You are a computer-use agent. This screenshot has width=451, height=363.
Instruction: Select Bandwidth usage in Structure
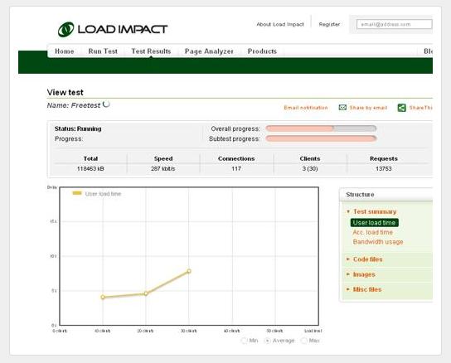coord(378,242)
